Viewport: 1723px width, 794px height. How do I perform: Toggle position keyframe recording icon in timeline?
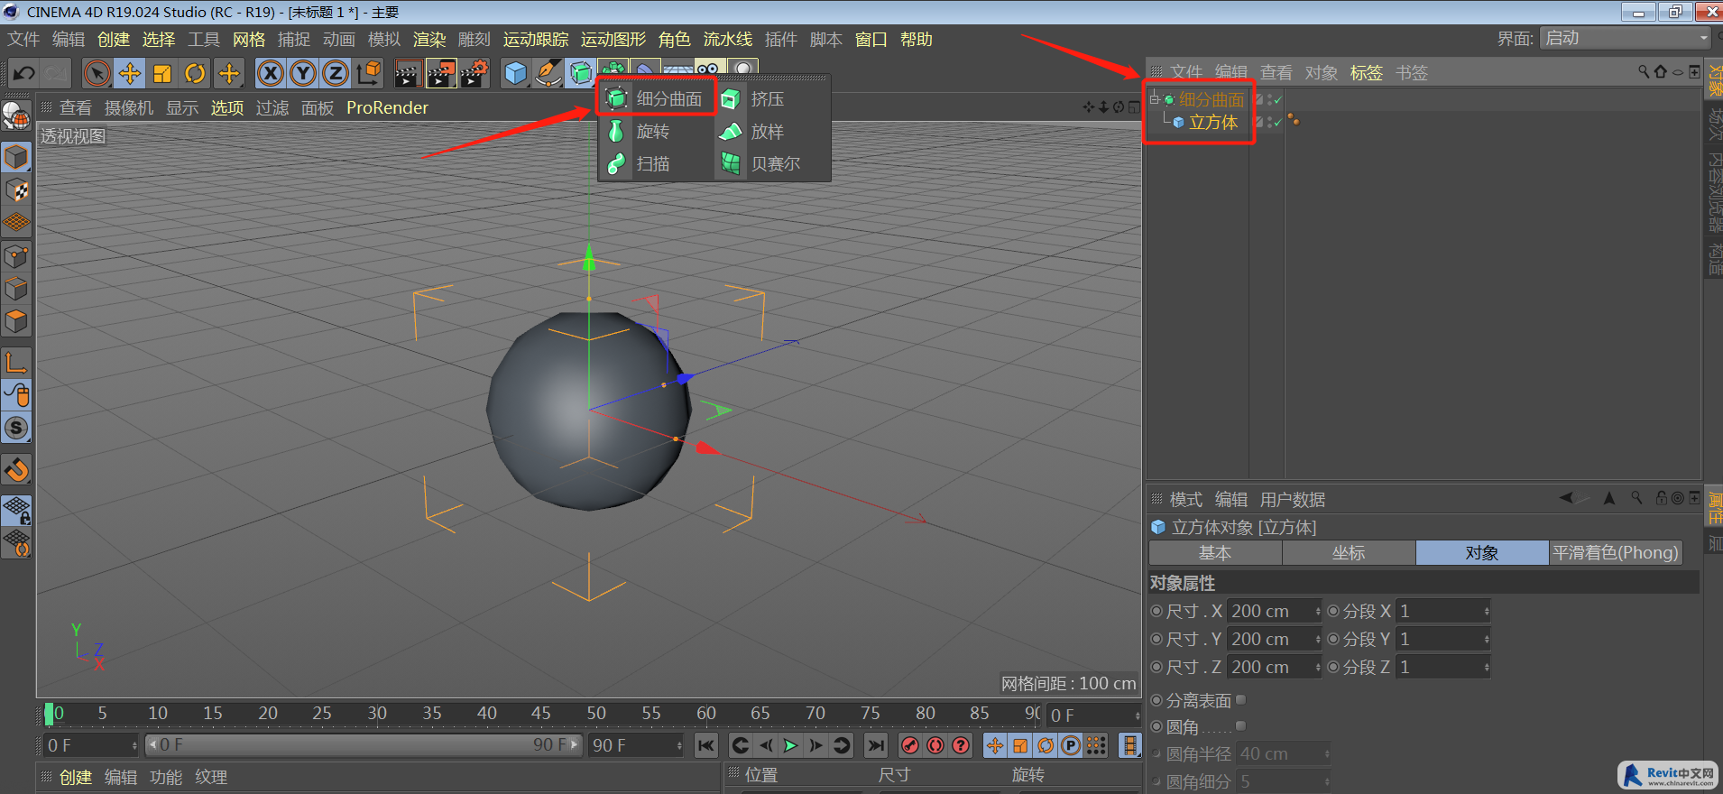pos(995,745)
